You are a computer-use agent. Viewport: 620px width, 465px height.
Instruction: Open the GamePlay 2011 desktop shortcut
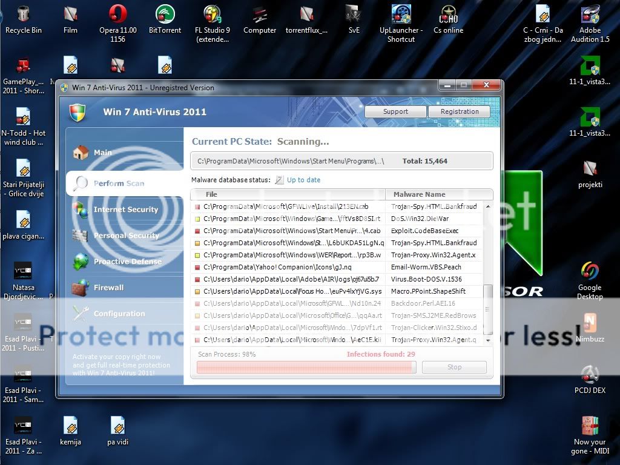[x=24, y=76]
